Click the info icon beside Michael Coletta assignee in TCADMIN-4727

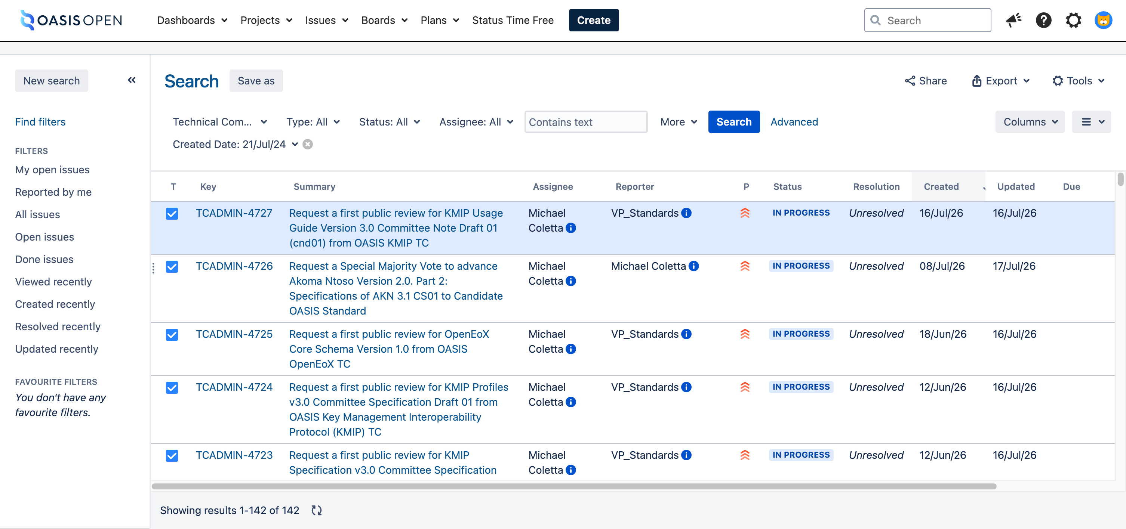click(x=570, y=228)
